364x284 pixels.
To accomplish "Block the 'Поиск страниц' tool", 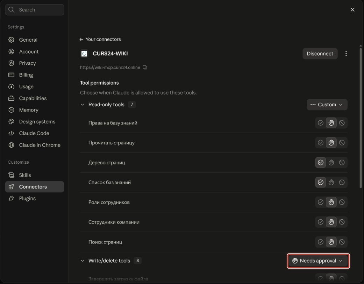I will (342, 242).
